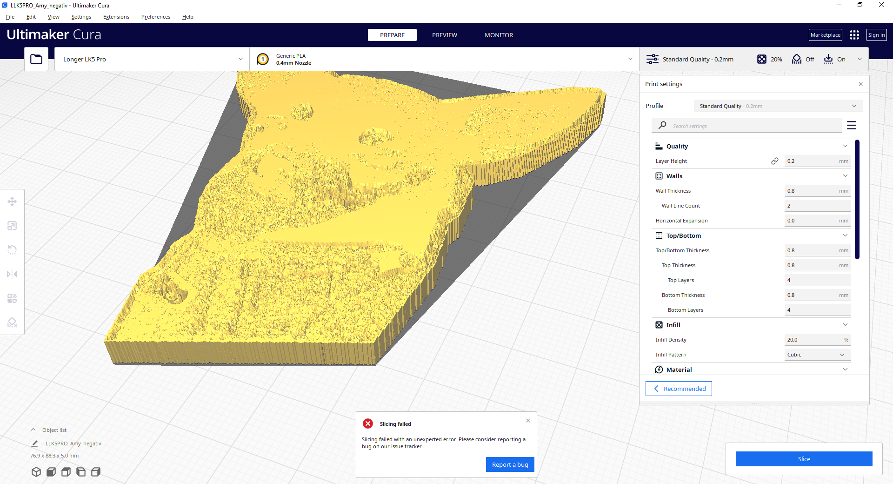893x484 pixels.
Task: Select the Mirror tool
Action: 12,274
